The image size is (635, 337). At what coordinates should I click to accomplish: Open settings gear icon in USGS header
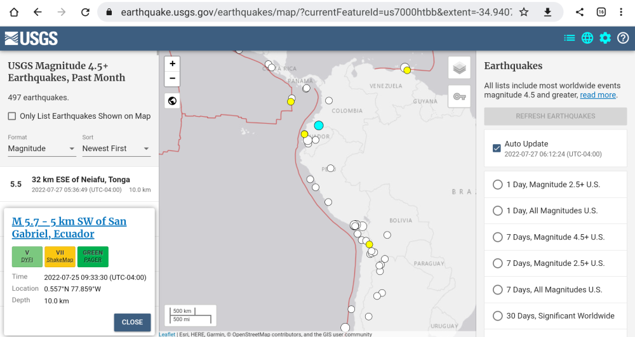click(605, 38)
